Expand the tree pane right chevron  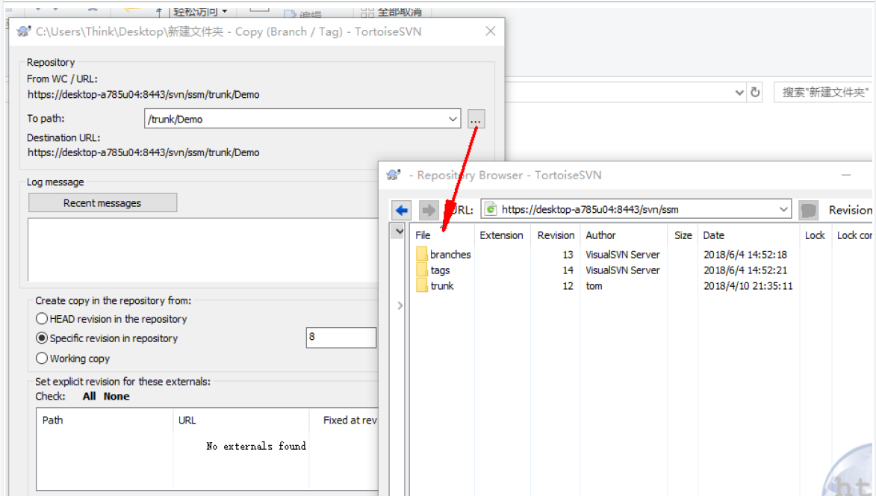coord(400,306)
